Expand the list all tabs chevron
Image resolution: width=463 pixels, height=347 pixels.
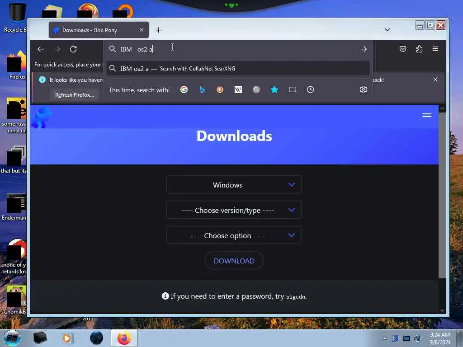387,30
